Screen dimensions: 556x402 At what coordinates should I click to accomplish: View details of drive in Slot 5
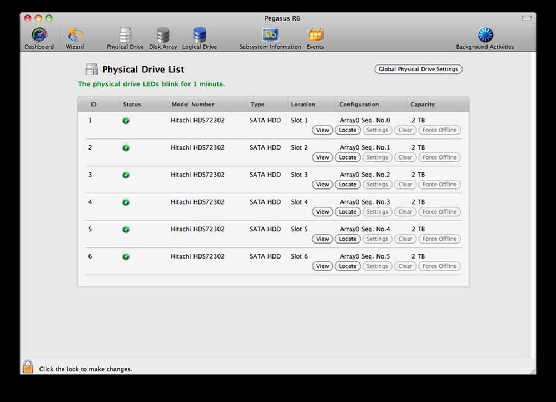(322, 239)
